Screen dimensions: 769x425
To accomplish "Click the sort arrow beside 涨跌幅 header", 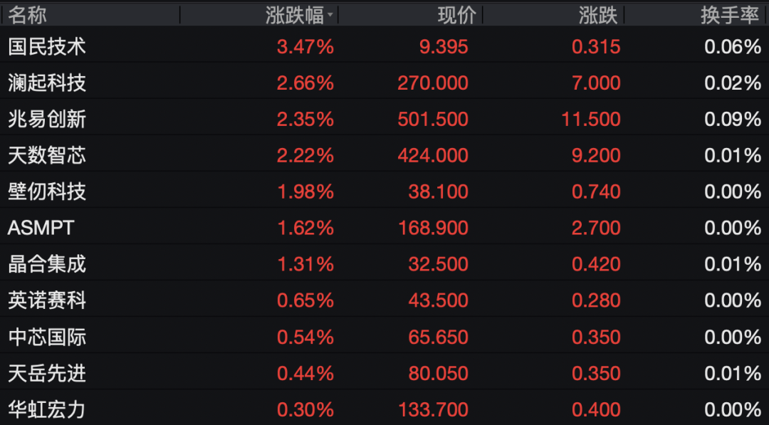I will coord(330,15).
